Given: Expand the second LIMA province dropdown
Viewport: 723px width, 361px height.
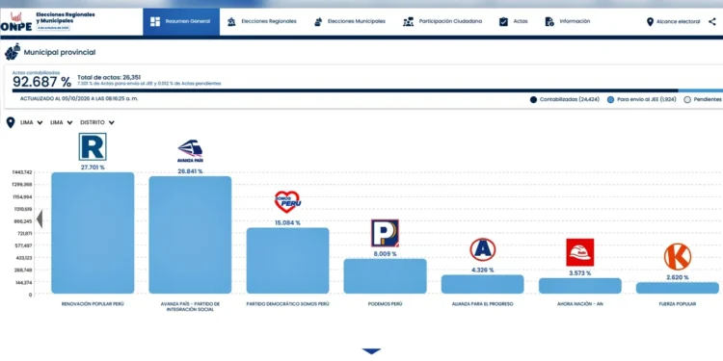Looking at the screenshot, I should pos(62,122).
